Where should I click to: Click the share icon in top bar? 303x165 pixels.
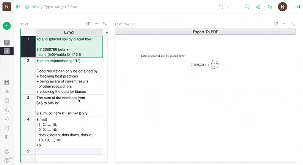[258, 7]
